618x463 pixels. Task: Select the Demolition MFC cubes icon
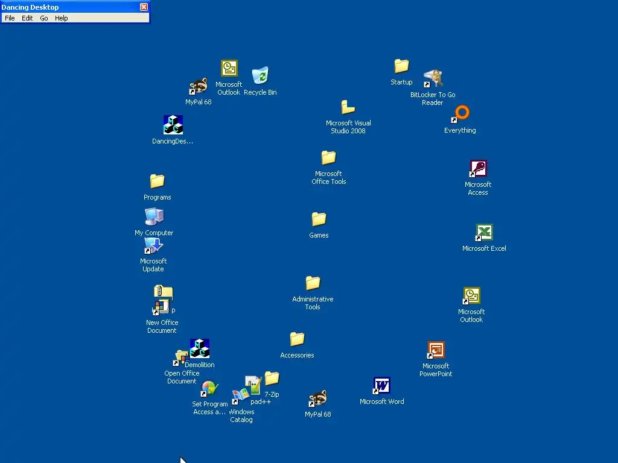[199, 348]
